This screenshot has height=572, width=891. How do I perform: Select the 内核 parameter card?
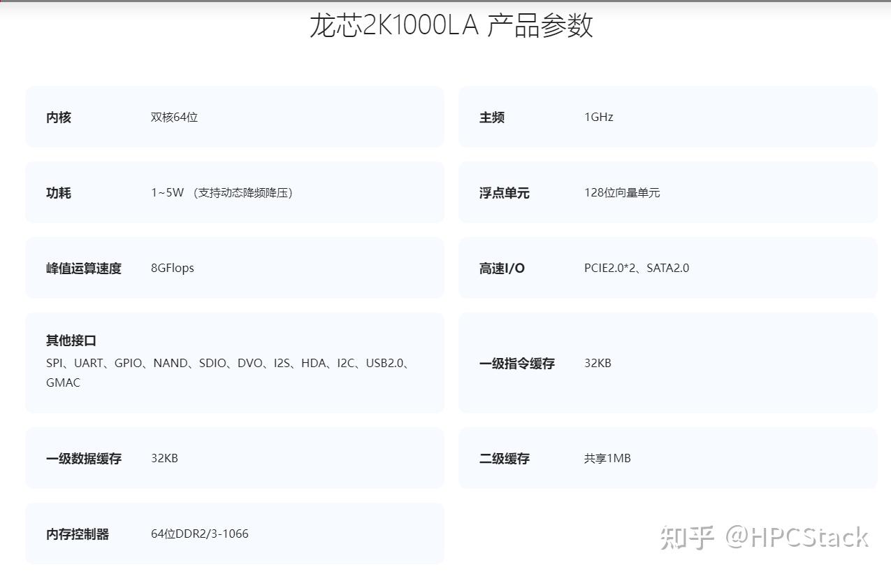[x=234, y=117]
